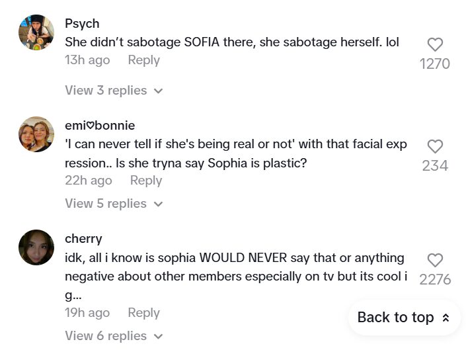
Task: Reply to Psych's comment
Action: click(x=143, y=60)
